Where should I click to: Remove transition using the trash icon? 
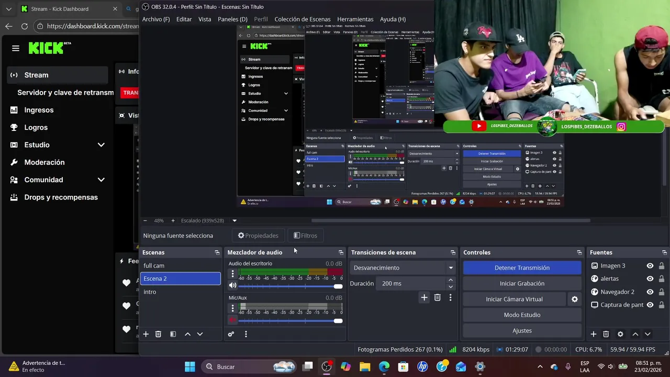(x=438, y=297)
